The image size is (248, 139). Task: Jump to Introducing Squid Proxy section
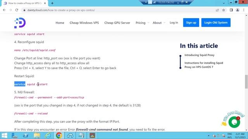(199, 55)
